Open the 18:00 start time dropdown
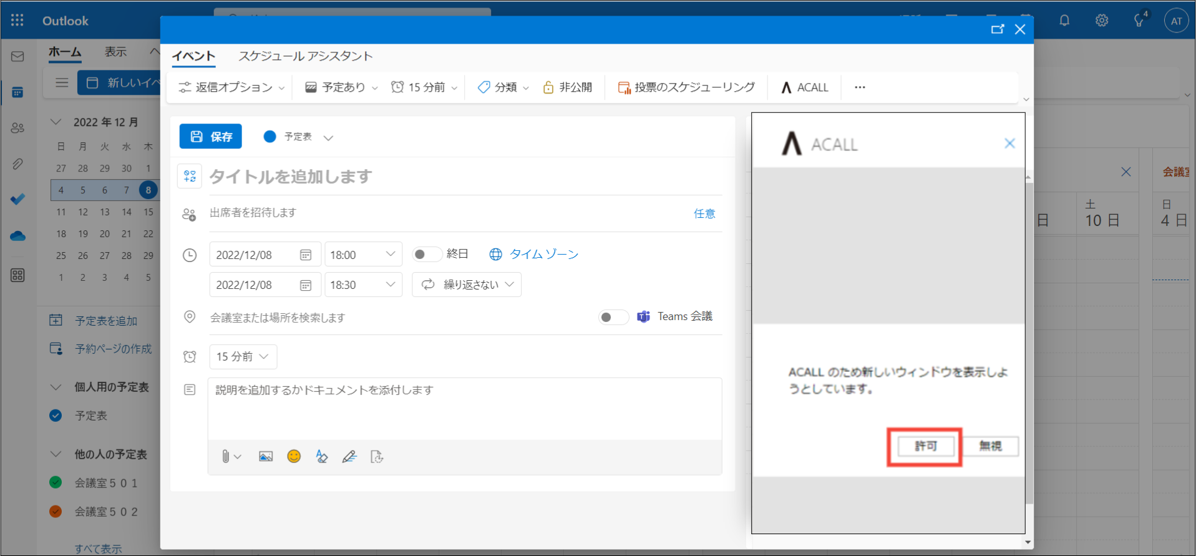This screenshot has height=556, width=1196. (363, 255)
